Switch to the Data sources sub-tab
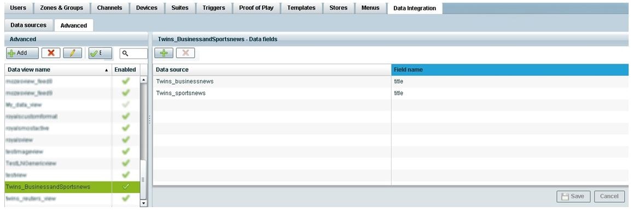 pyautogui.click(x=28, y=25)
